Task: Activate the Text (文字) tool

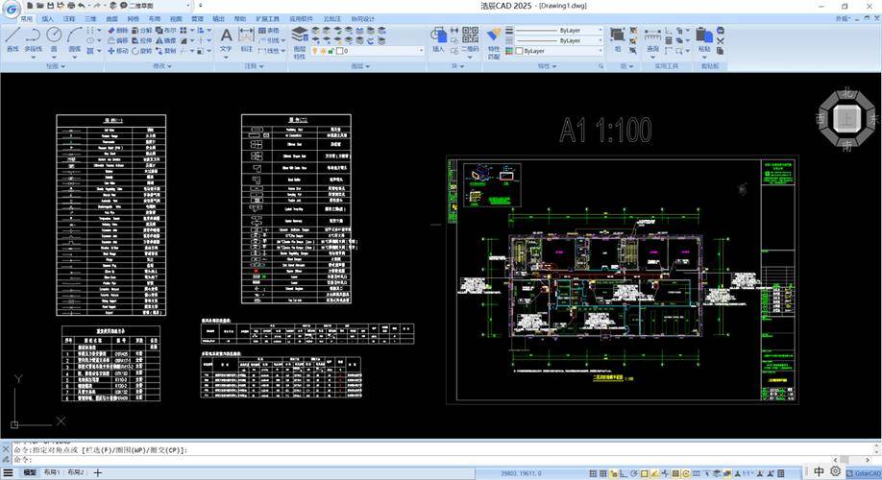Action: [226, 38]
